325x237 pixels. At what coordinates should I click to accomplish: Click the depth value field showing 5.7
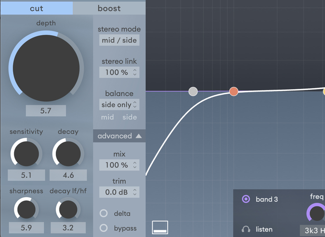46,111
